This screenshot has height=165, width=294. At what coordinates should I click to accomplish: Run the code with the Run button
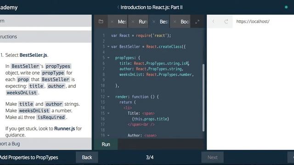tap(106, 144)
